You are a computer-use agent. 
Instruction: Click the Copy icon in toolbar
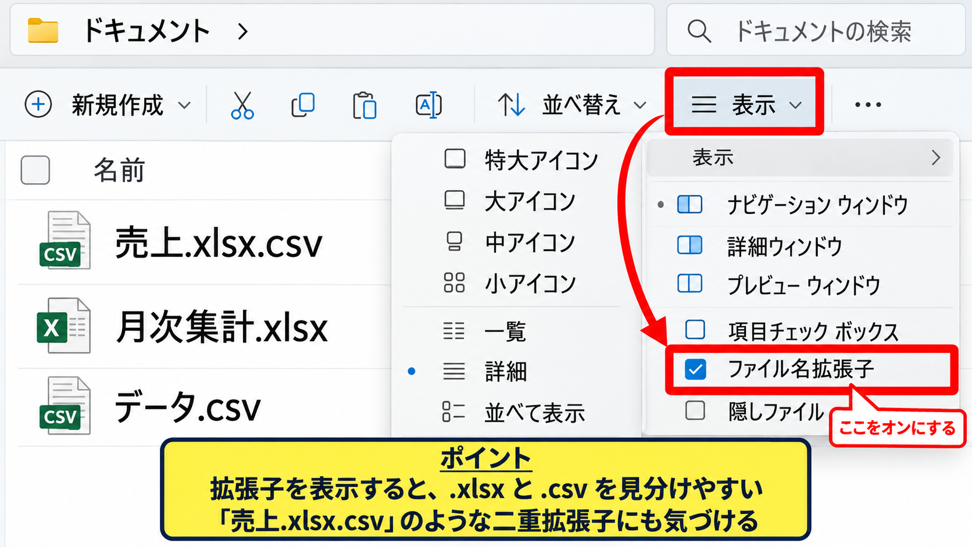(x=303, y=105)
